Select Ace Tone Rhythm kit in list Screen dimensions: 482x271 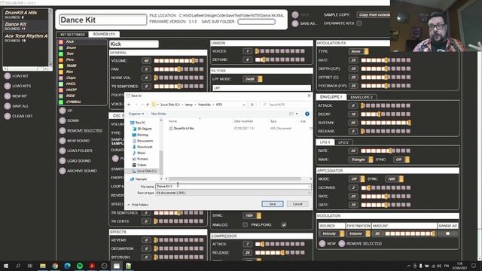click(x=26, y=38)
